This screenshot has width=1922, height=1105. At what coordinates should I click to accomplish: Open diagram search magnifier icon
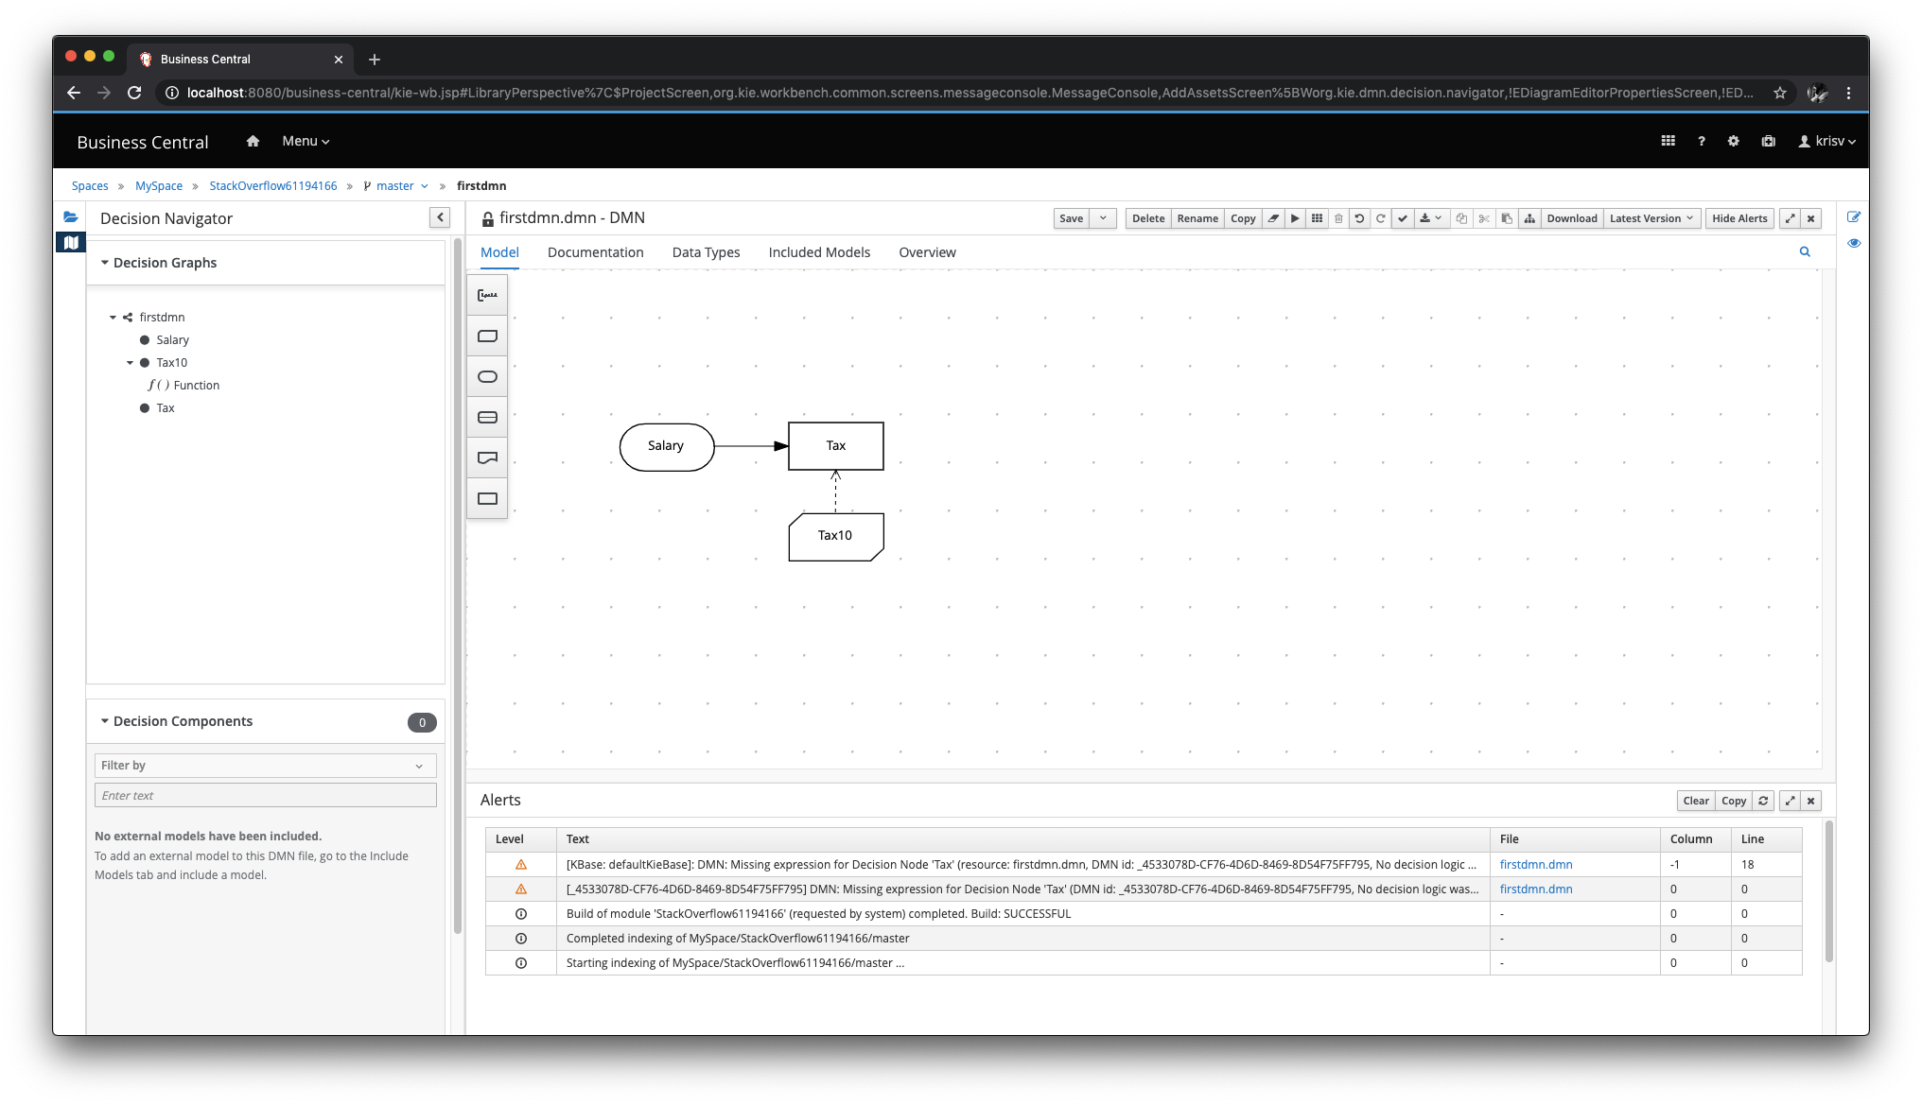pos(1805,251)
